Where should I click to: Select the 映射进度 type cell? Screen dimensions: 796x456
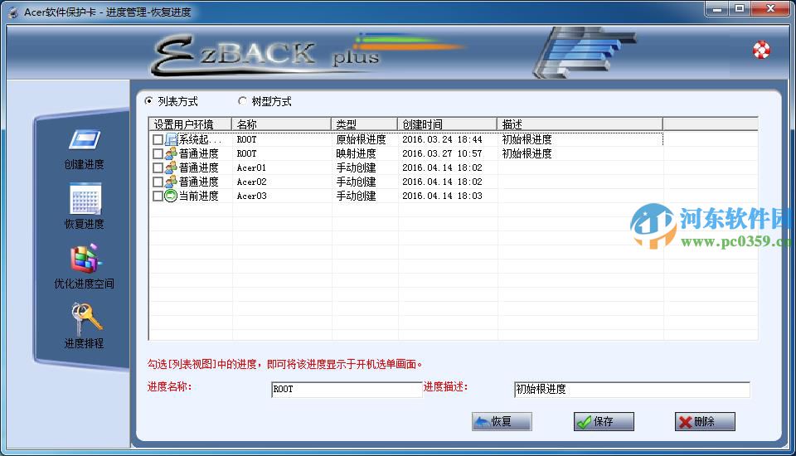(356, 153)
